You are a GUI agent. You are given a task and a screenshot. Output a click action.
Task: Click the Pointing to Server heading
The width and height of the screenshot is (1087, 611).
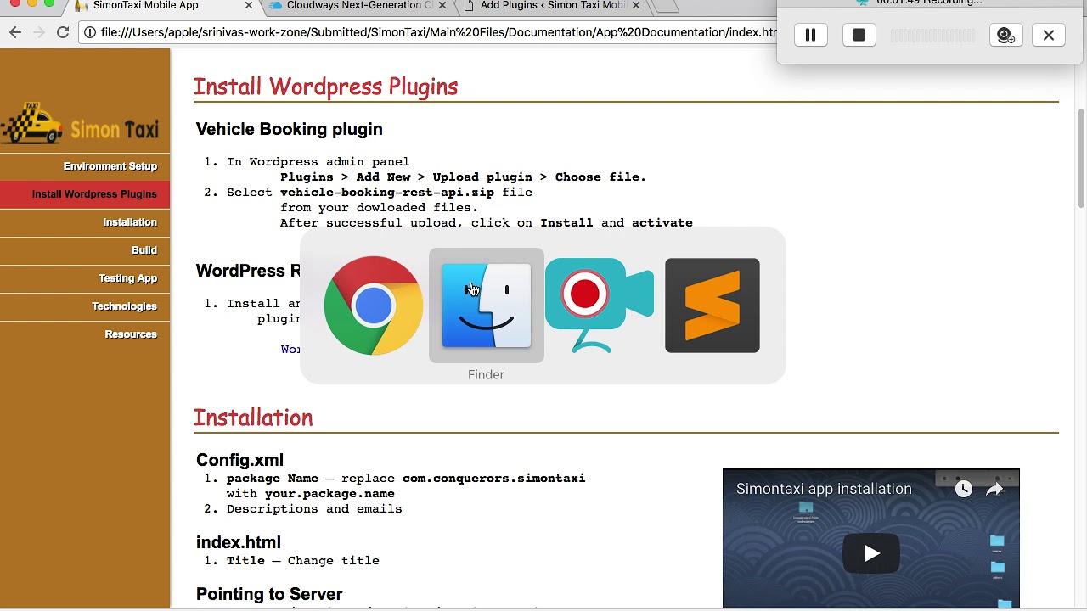pos(269,594)
